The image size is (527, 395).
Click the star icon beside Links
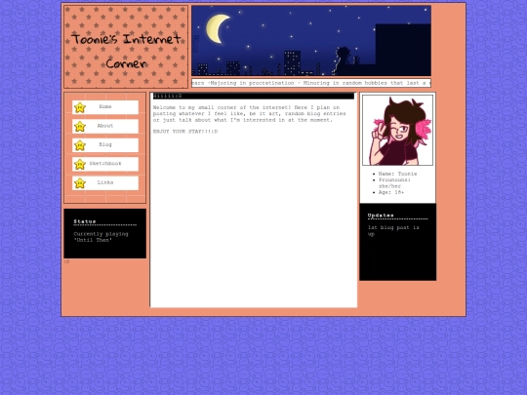tap(80, 183)
